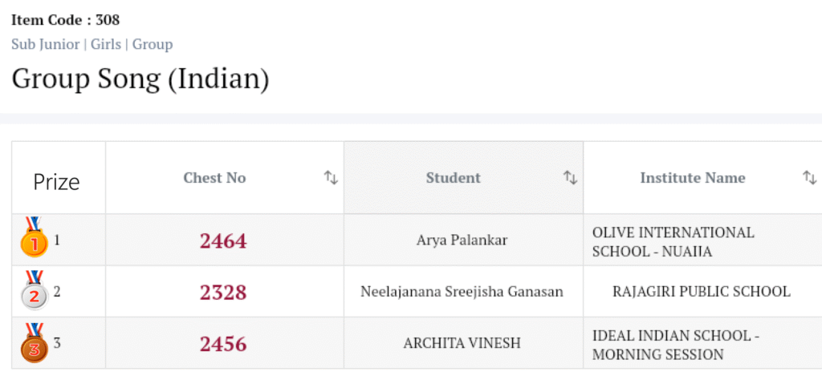Open the Girls category link

[x=106, y=44]
